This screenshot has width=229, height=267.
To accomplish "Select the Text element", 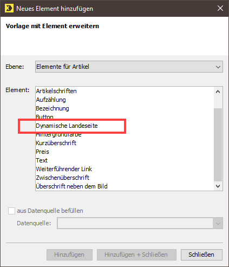I will click(x=42, y=160).
